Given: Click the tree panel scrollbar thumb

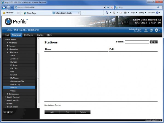Looking at the screenshot, I should tap(38, 78).
